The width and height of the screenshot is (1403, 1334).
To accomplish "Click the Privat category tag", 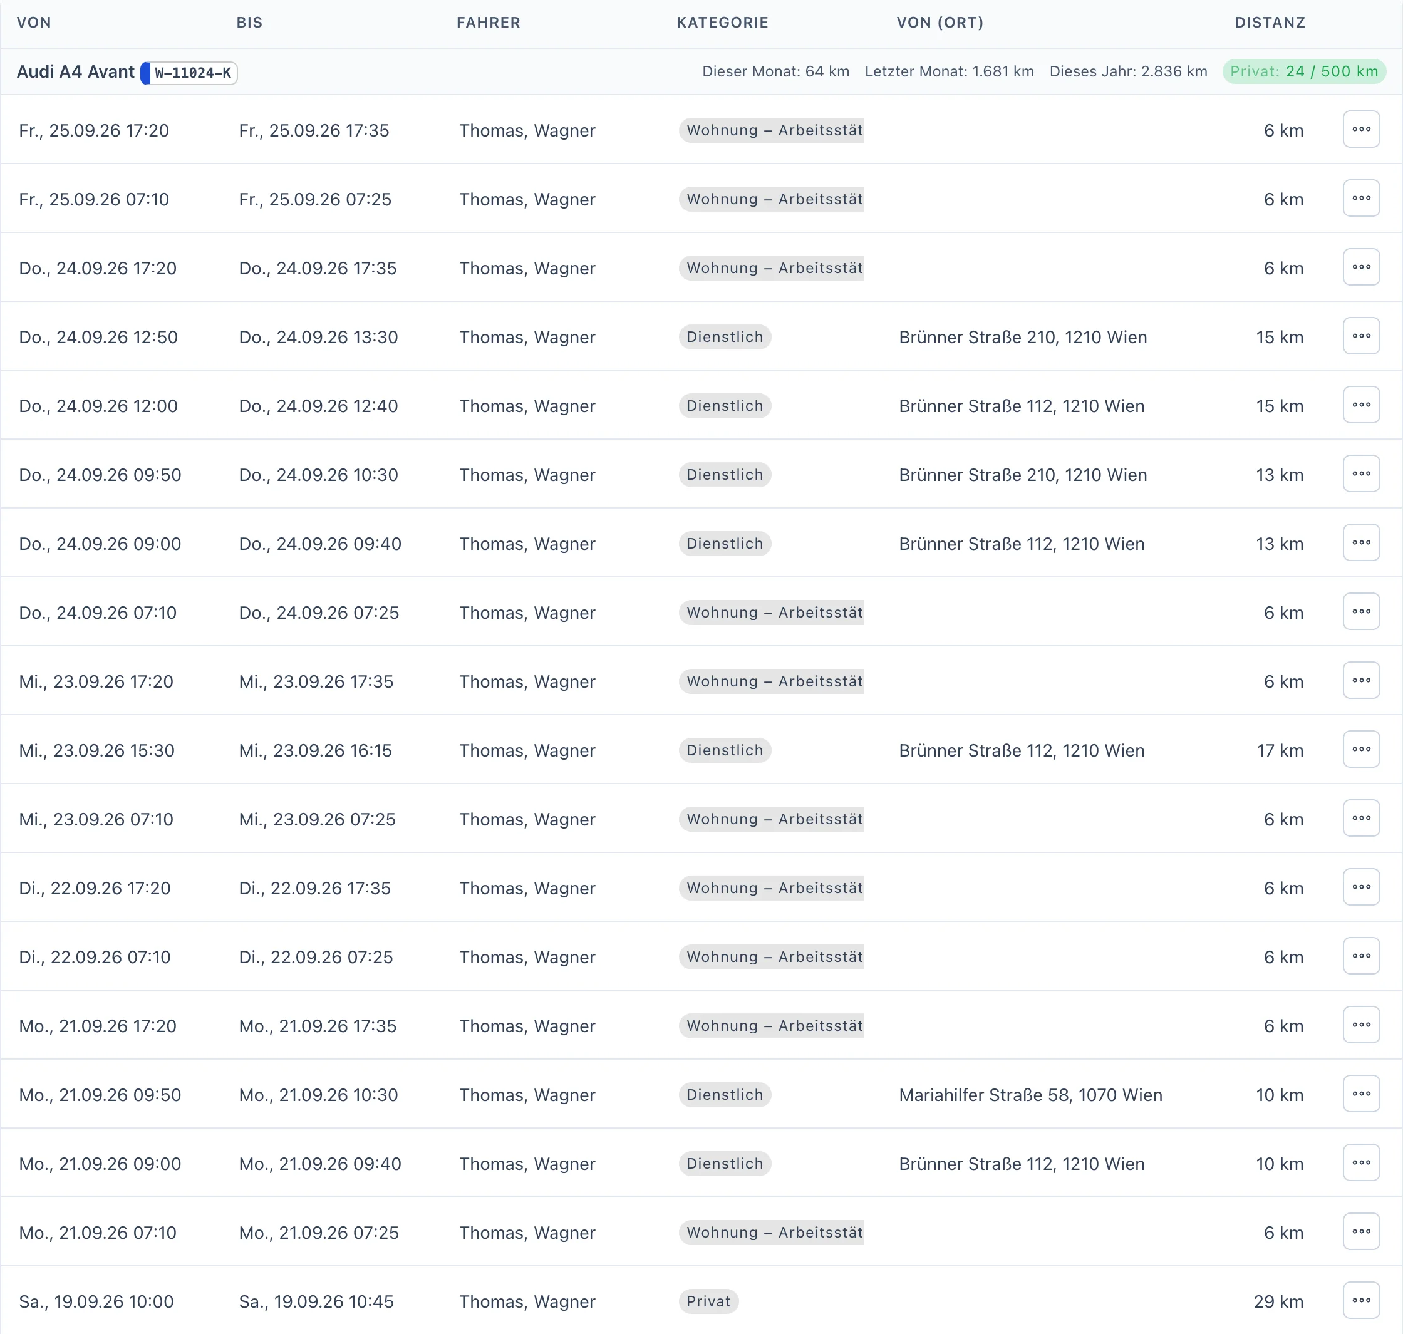I will coord(708,1301).
